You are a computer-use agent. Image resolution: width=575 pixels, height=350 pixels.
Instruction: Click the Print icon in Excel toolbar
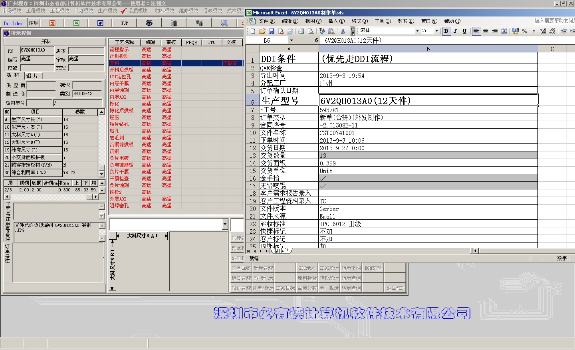[x=301, y=31]
